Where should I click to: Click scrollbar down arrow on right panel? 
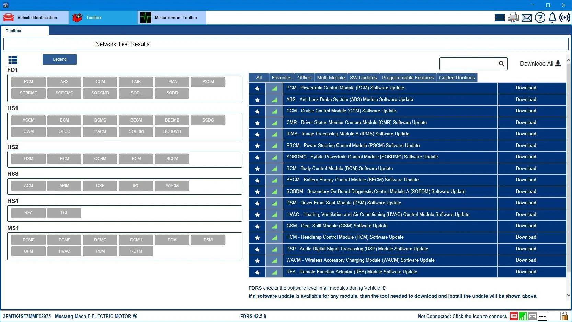click(x=569, y=295)
